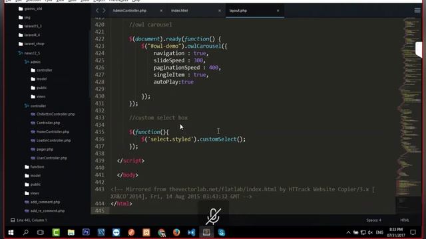426x239 pixels.
Task: Open Skype from the taskbar
Action: click(x=222, y=232)
